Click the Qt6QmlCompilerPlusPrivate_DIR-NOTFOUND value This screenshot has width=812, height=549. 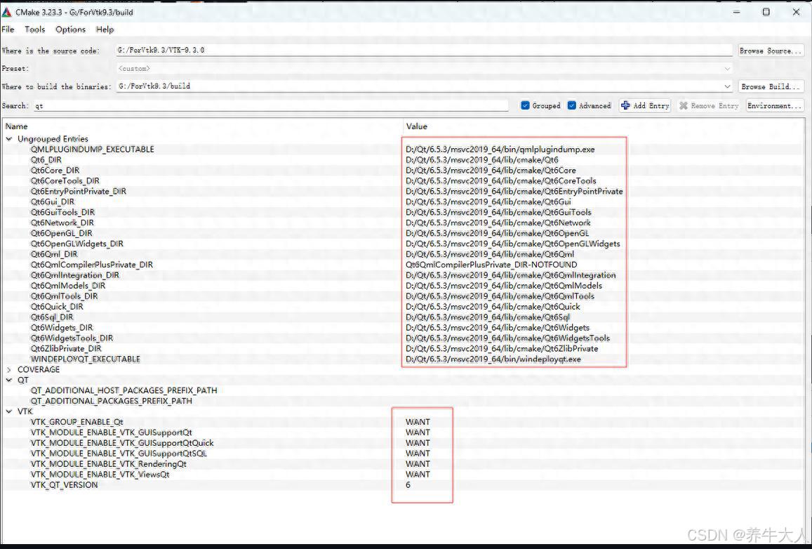pyautogui.click(x=491, y=265)
